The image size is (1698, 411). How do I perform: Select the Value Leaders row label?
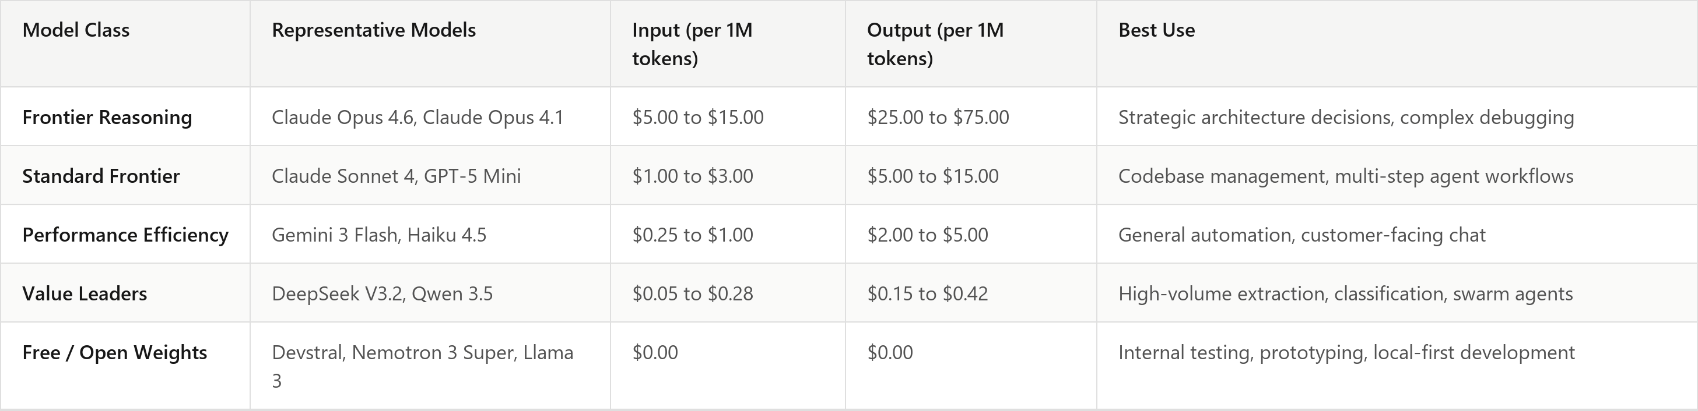pyautogui.click(x=85, y=293)
